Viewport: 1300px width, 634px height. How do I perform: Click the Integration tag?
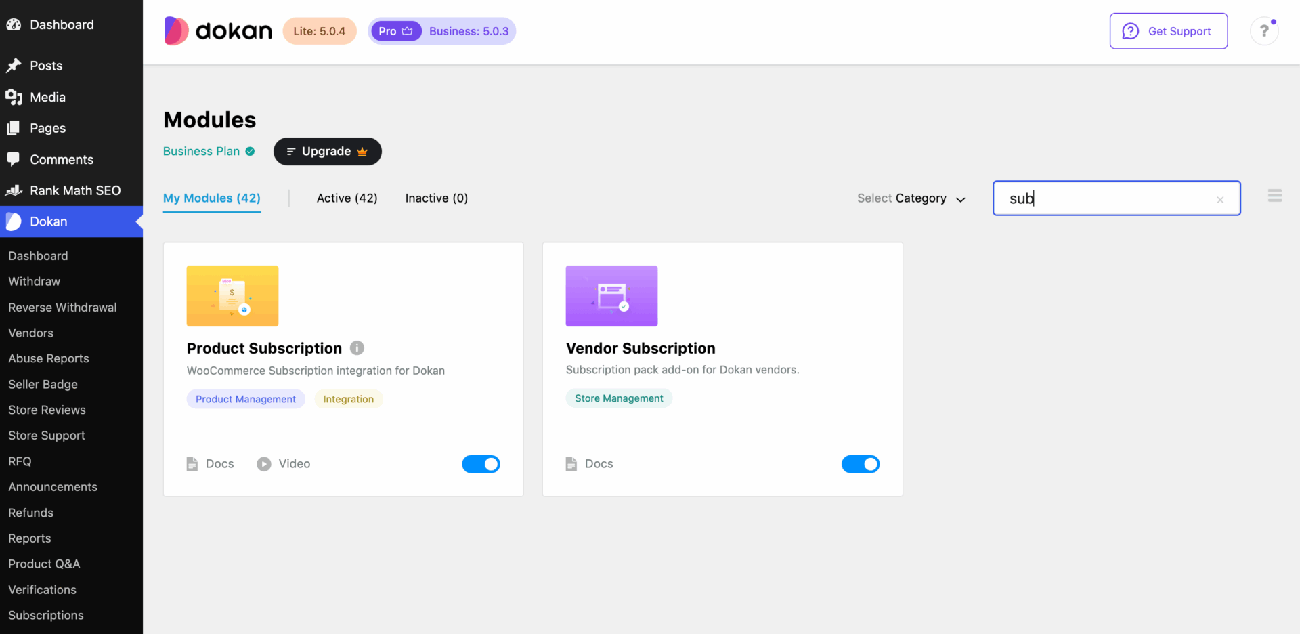click(349, 399)
